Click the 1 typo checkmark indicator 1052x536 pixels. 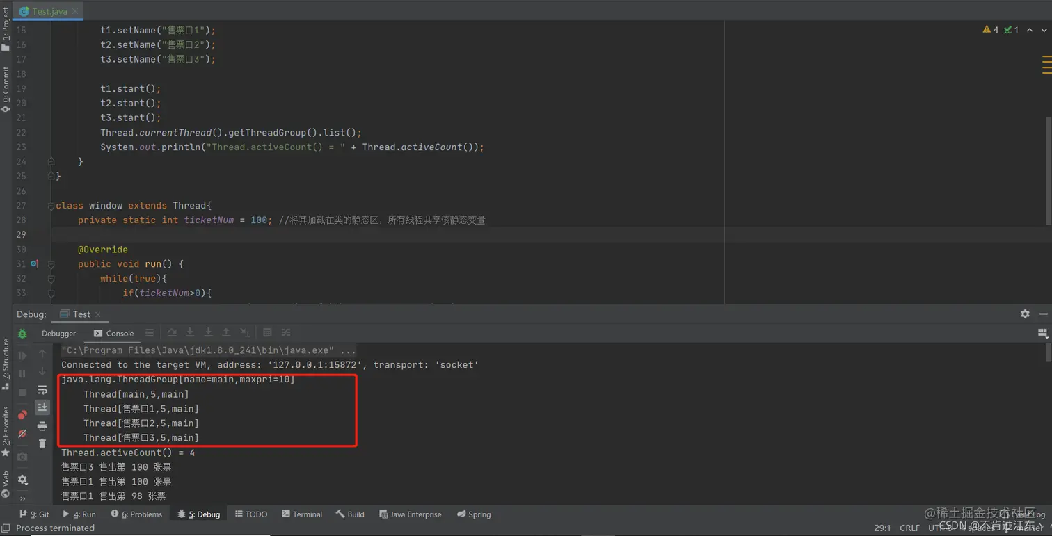1011,30
